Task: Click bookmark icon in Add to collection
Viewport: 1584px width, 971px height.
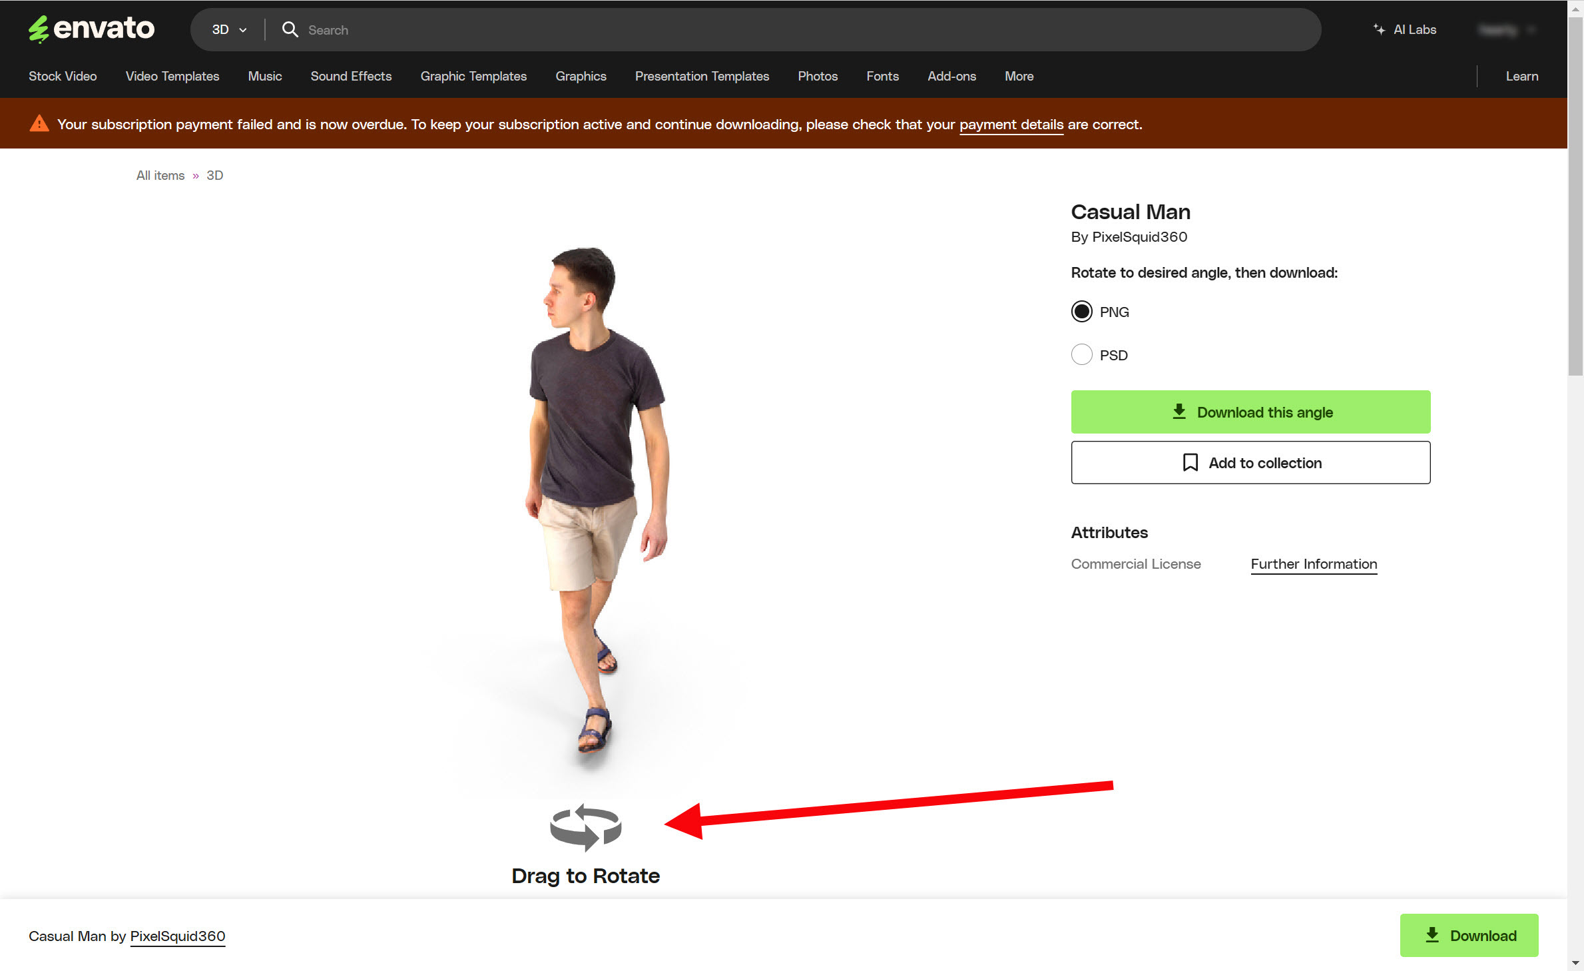Action: [1190, 462]
